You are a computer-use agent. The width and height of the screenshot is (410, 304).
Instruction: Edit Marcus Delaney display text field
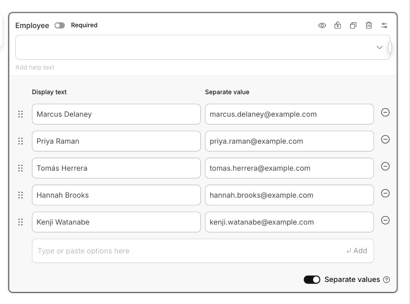[x=117, y=114]
